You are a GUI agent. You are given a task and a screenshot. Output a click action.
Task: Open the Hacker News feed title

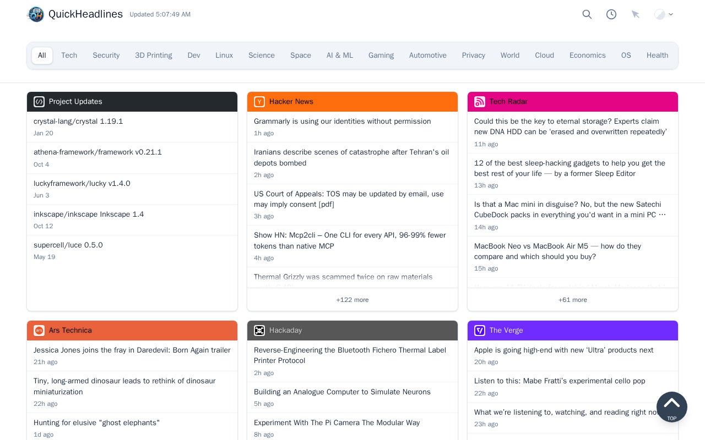[291, 102]
